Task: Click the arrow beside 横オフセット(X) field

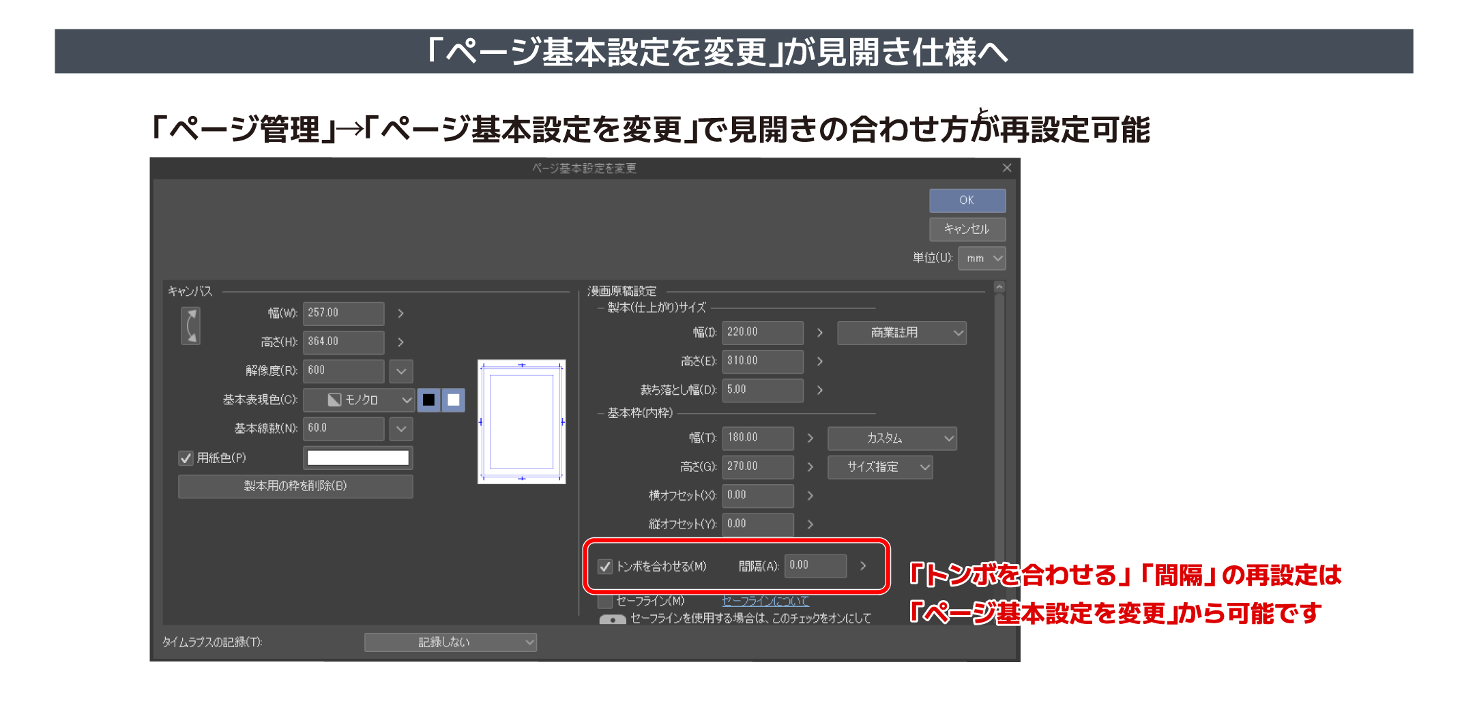Action: [810, 495]
